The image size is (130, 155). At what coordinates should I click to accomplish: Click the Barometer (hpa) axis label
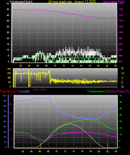[114, 2]
